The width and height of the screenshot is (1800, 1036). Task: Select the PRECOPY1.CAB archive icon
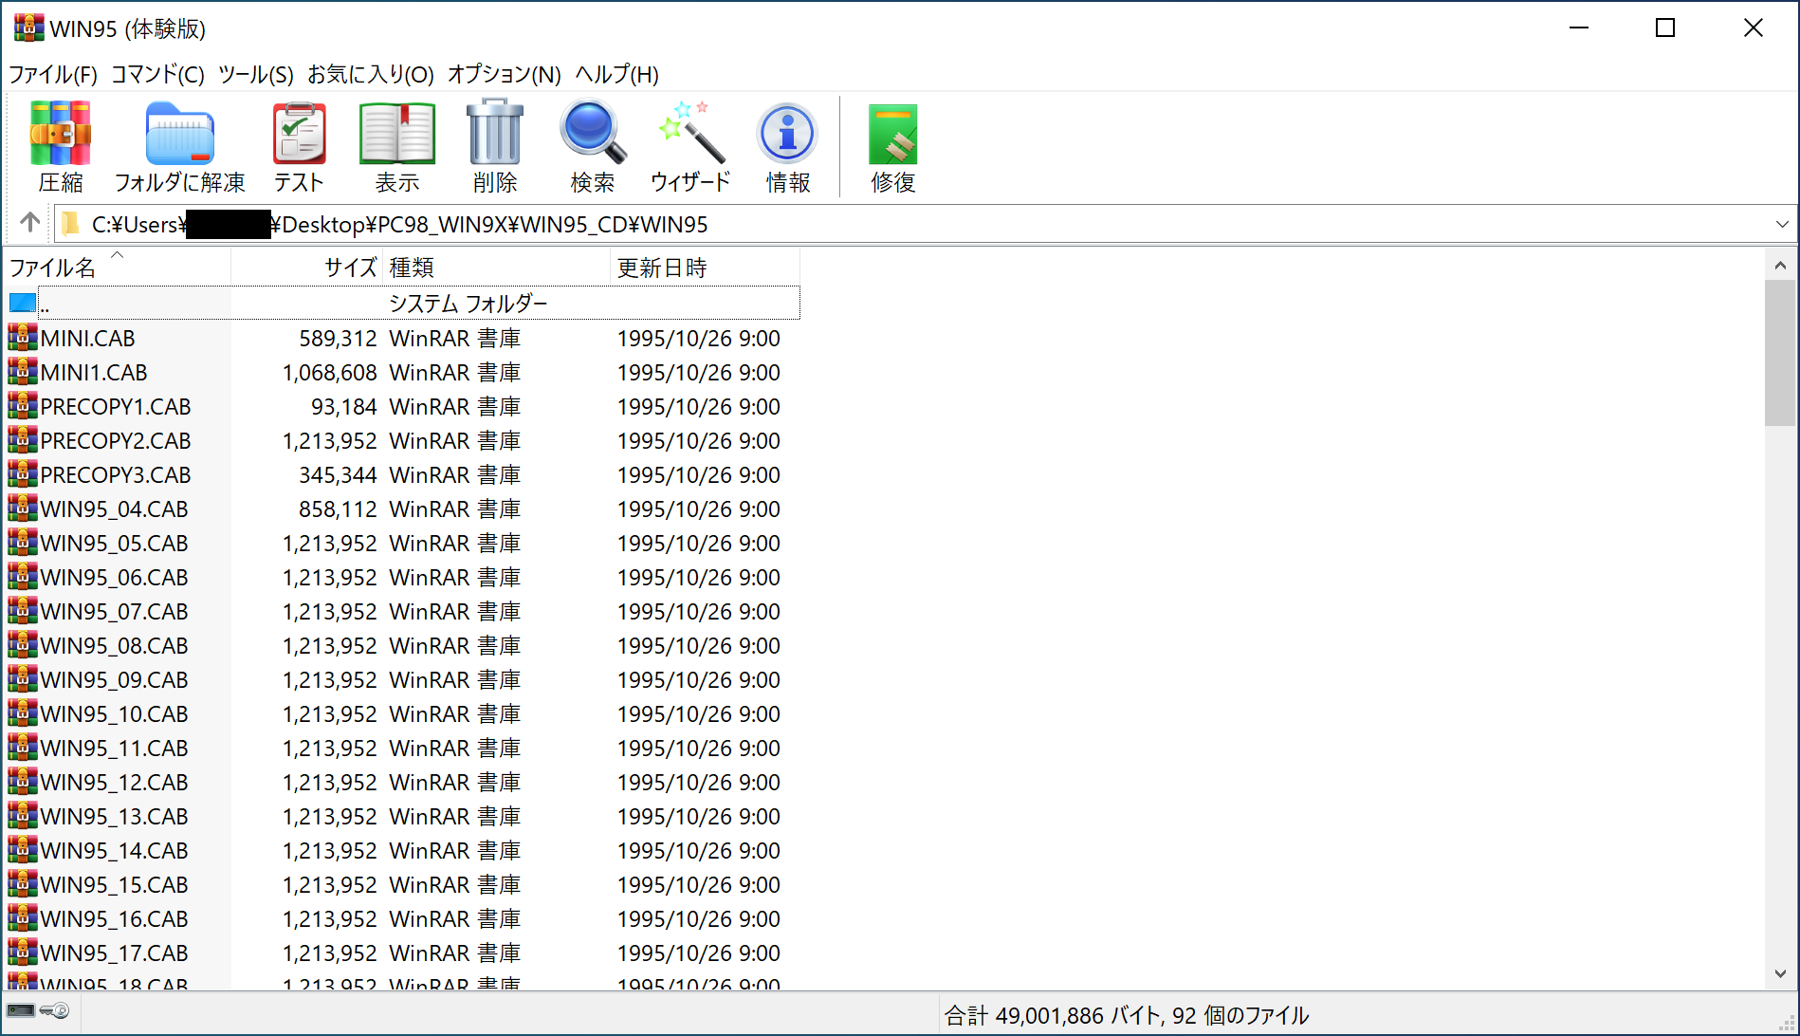point(23,406)
